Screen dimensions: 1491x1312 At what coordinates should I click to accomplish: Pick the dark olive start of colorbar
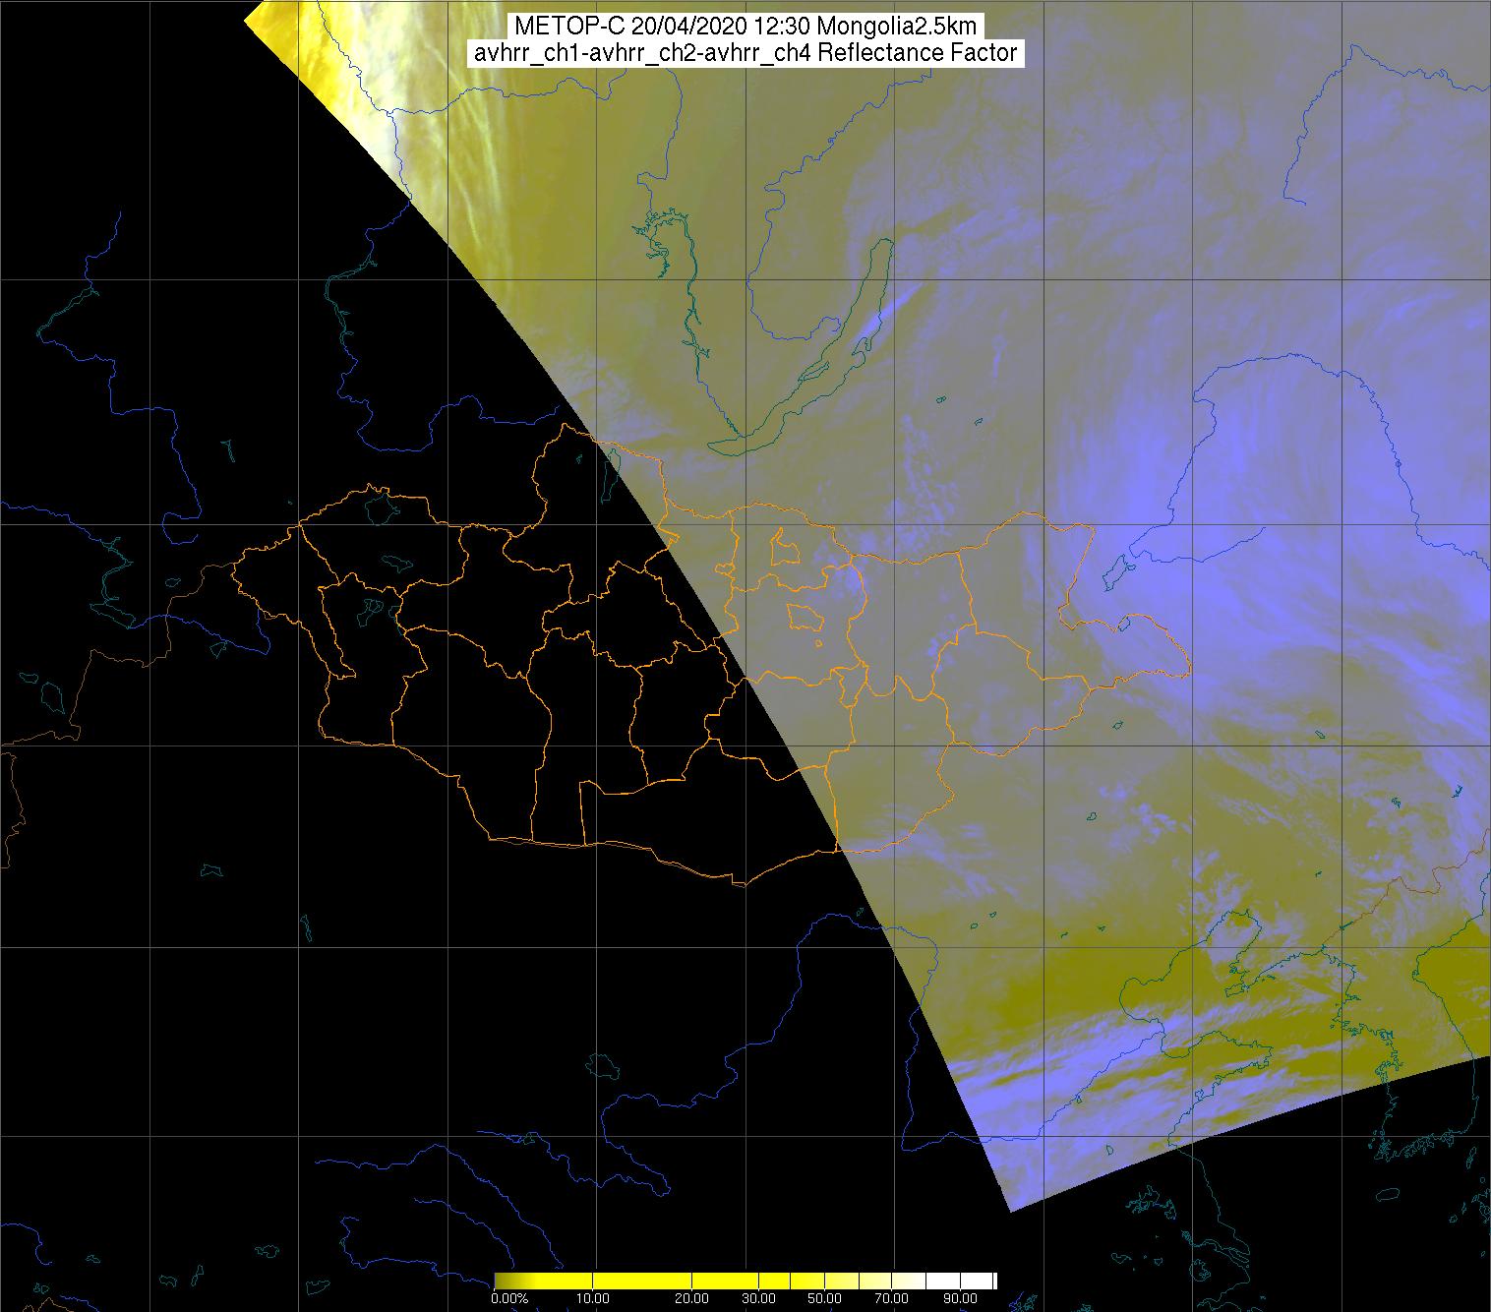tap(500, 1281)
